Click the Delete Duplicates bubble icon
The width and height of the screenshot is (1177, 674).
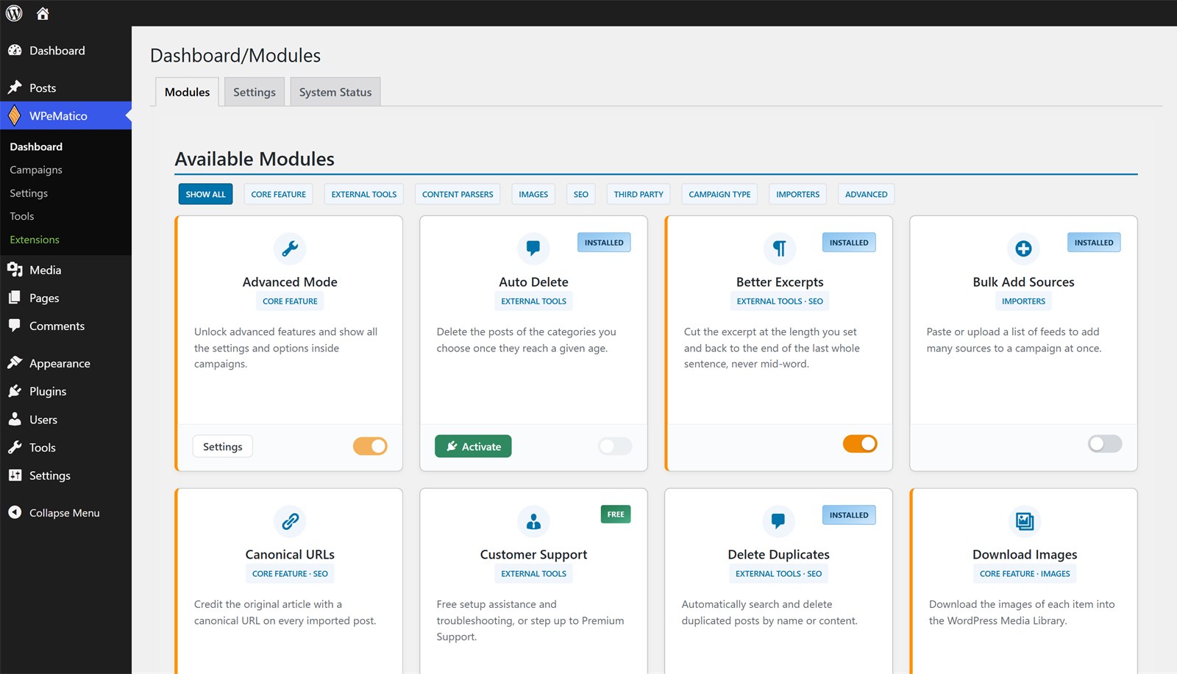tap(778, 521)
